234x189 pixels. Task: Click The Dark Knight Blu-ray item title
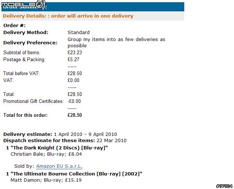59,148
